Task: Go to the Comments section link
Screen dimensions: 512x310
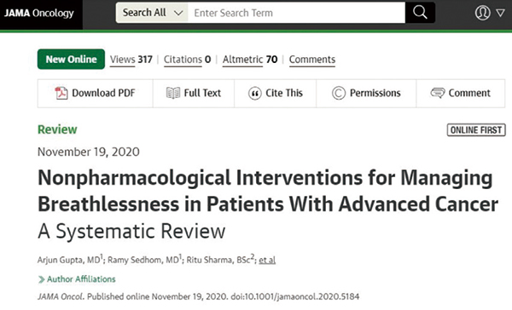Action: pos(312,60)
